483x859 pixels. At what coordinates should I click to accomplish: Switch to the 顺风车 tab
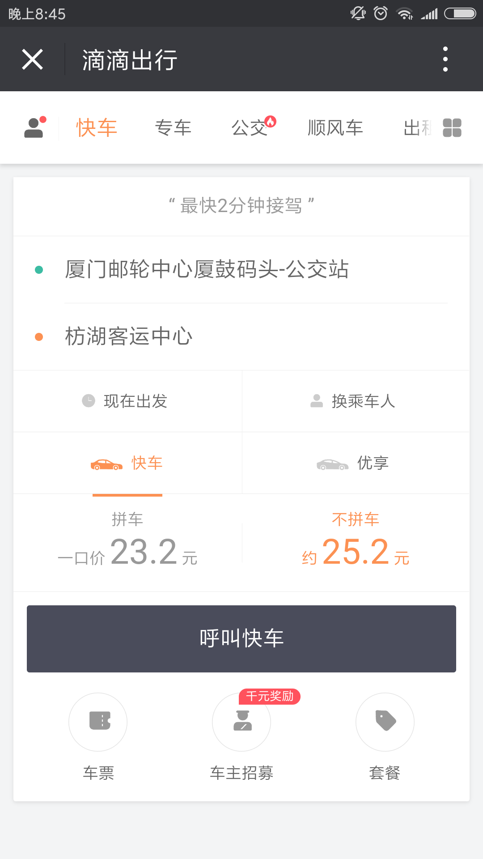click(x=335, y=128)
